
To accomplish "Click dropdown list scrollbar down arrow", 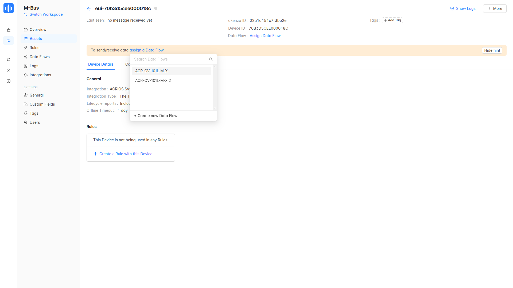I will (215, 108).
